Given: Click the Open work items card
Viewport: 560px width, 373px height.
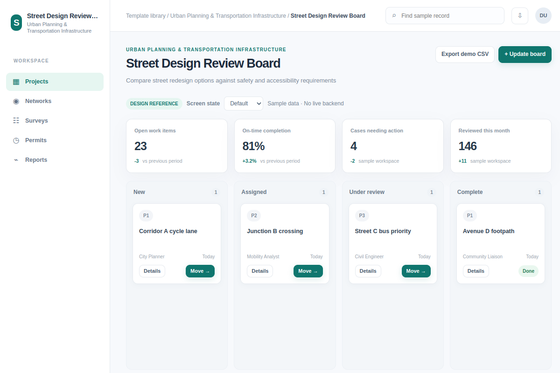Looking at the screenshot, I should 177,146.
